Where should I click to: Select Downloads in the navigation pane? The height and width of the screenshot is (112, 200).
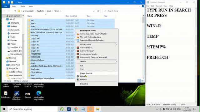tap(15, 33)
